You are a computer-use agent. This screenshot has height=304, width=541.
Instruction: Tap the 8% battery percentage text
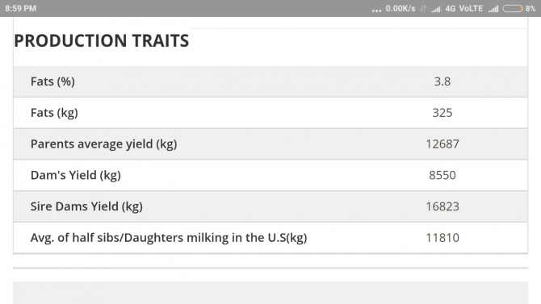tap(531, 9)
